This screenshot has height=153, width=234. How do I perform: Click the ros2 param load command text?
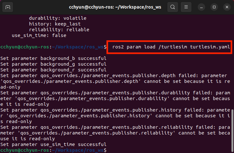click(171, 47)
